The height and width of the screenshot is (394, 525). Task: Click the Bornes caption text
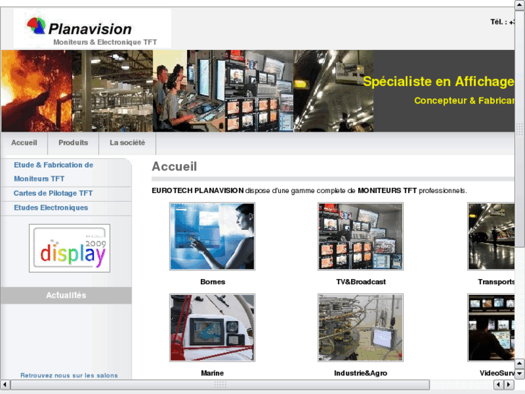click(212, 282)
